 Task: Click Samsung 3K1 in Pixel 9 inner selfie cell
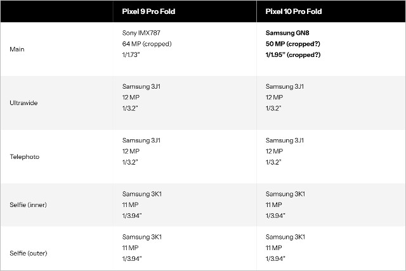pos(142,194)
